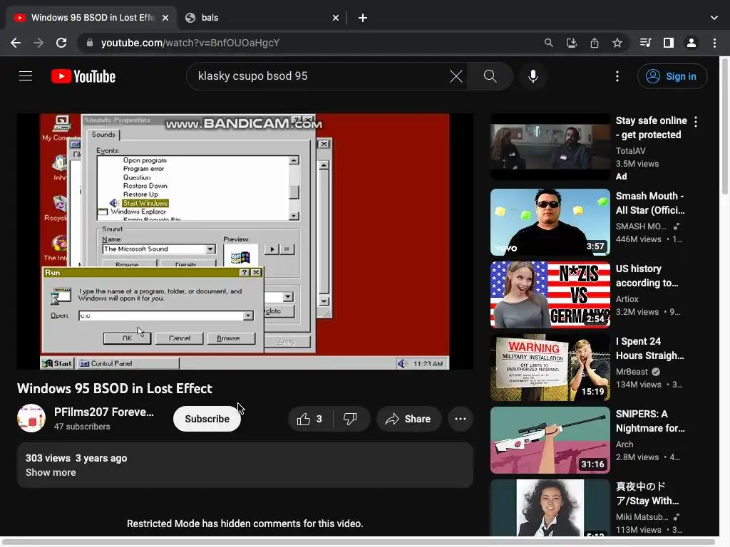Viewport: 730px width, 547px height.
Task: Click the Artiox channel name
Action: (x=627, y=299)
